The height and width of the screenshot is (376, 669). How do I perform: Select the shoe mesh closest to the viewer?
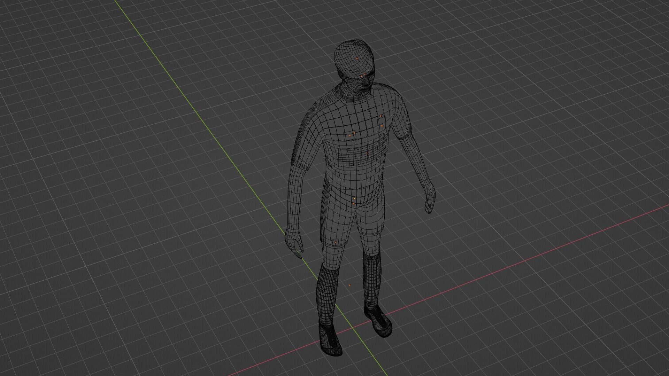coord(330,339)
